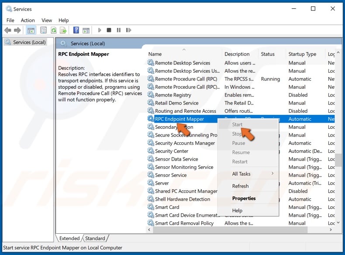This screenshot has height=255, width=345.
Task: Sort by the Description column header
Action: click(x=240, y=54)
